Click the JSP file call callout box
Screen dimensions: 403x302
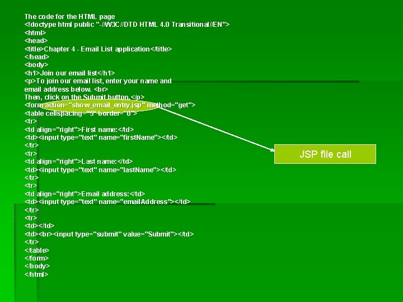pos(325,154)
